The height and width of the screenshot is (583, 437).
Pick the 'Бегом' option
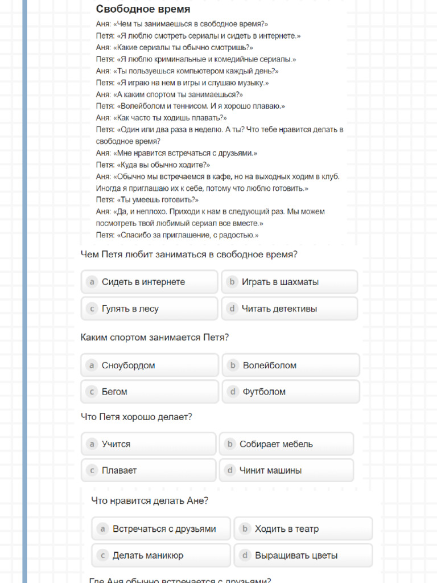click(149, 392)
